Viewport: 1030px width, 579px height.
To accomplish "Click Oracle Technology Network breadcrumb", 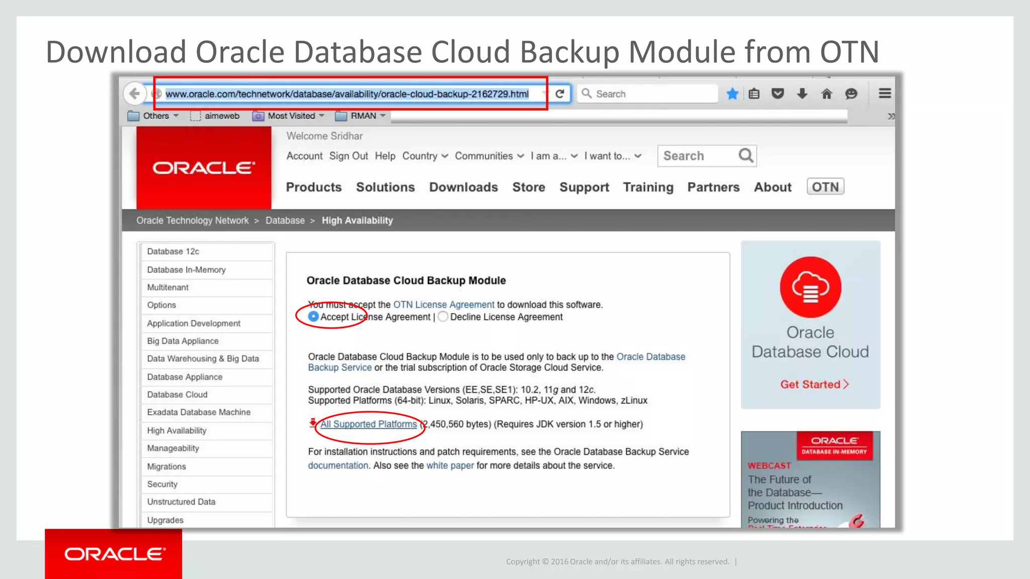I will (x=192, y=220).
